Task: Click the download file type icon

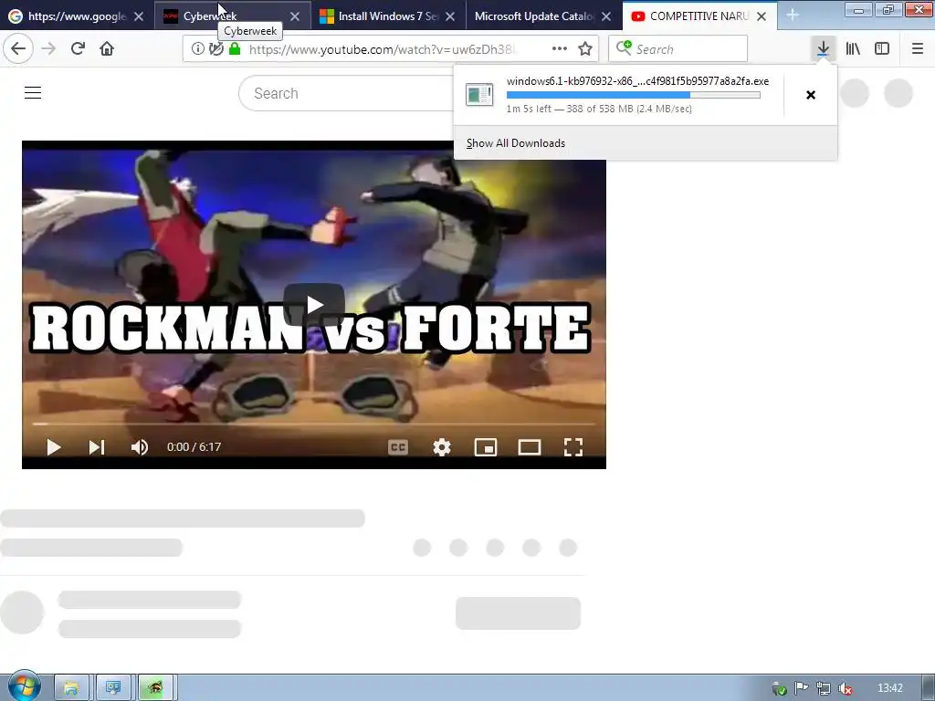Action: point(479,95)
